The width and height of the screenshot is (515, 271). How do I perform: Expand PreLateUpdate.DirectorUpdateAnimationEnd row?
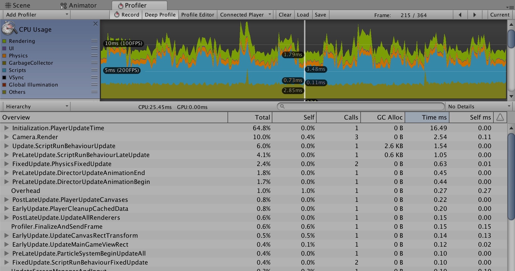coord(6,173)
